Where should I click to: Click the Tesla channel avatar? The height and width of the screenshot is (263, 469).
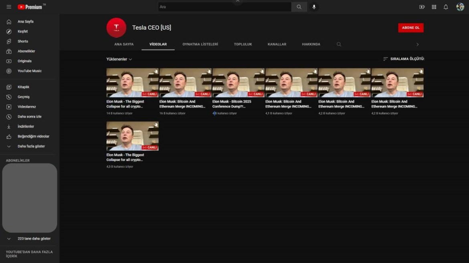(116, 28)
